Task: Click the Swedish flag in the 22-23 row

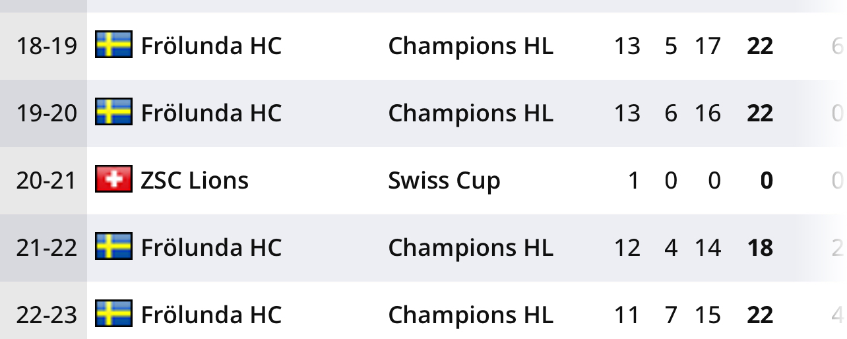Action: (113, 315)
